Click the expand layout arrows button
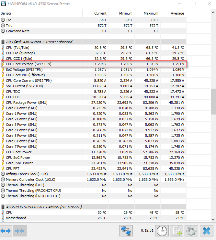This screenshot has width=216, height=240. tap(6, 231)
